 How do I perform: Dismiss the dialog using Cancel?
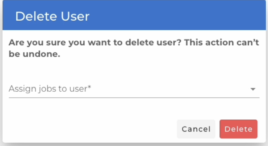pos(196,129)
